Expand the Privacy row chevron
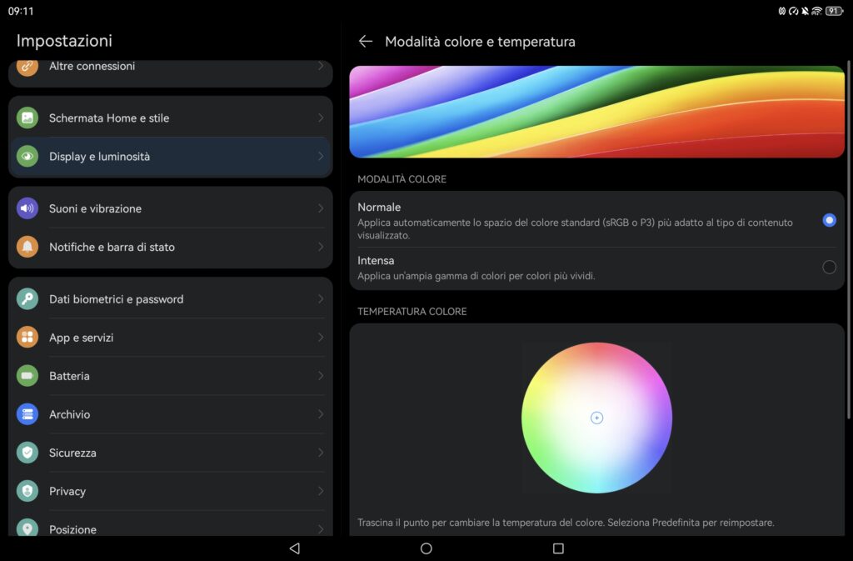The width and height of the screenshot is (853, 561). (x=321, y=491)
